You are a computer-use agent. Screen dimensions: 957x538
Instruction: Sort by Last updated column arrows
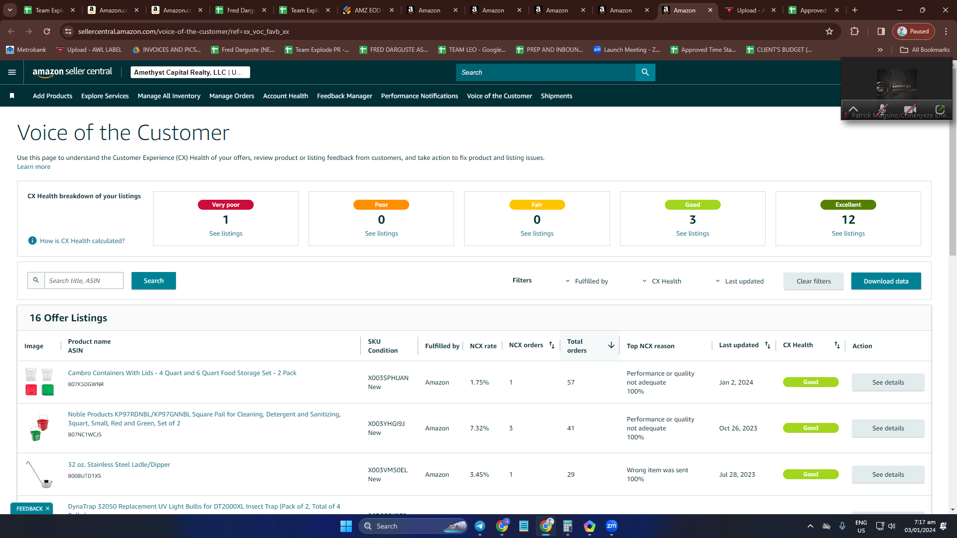click(x=768, y=345)
